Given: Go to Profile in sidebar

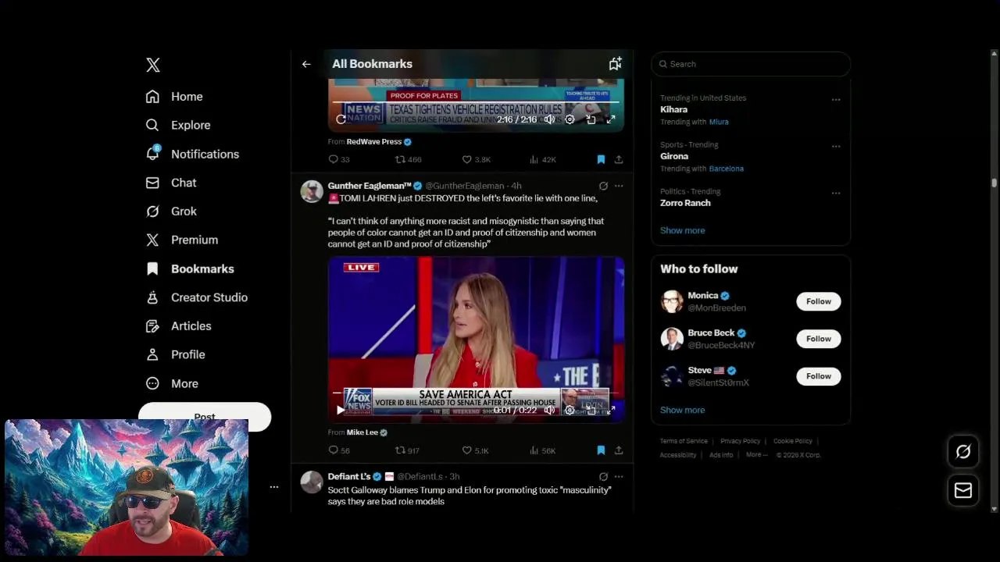Looking at the screenshot, I should tap(176, 354).
